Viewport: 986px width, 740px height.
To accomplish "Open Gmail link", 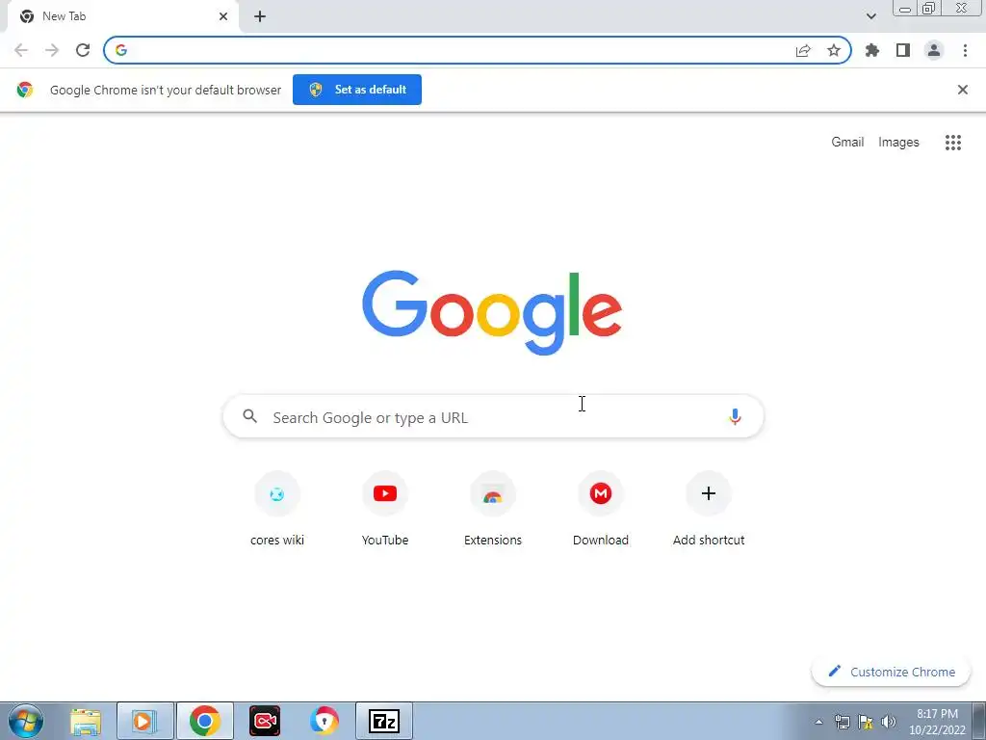I will pyautogui.click(x=847, y=143).
